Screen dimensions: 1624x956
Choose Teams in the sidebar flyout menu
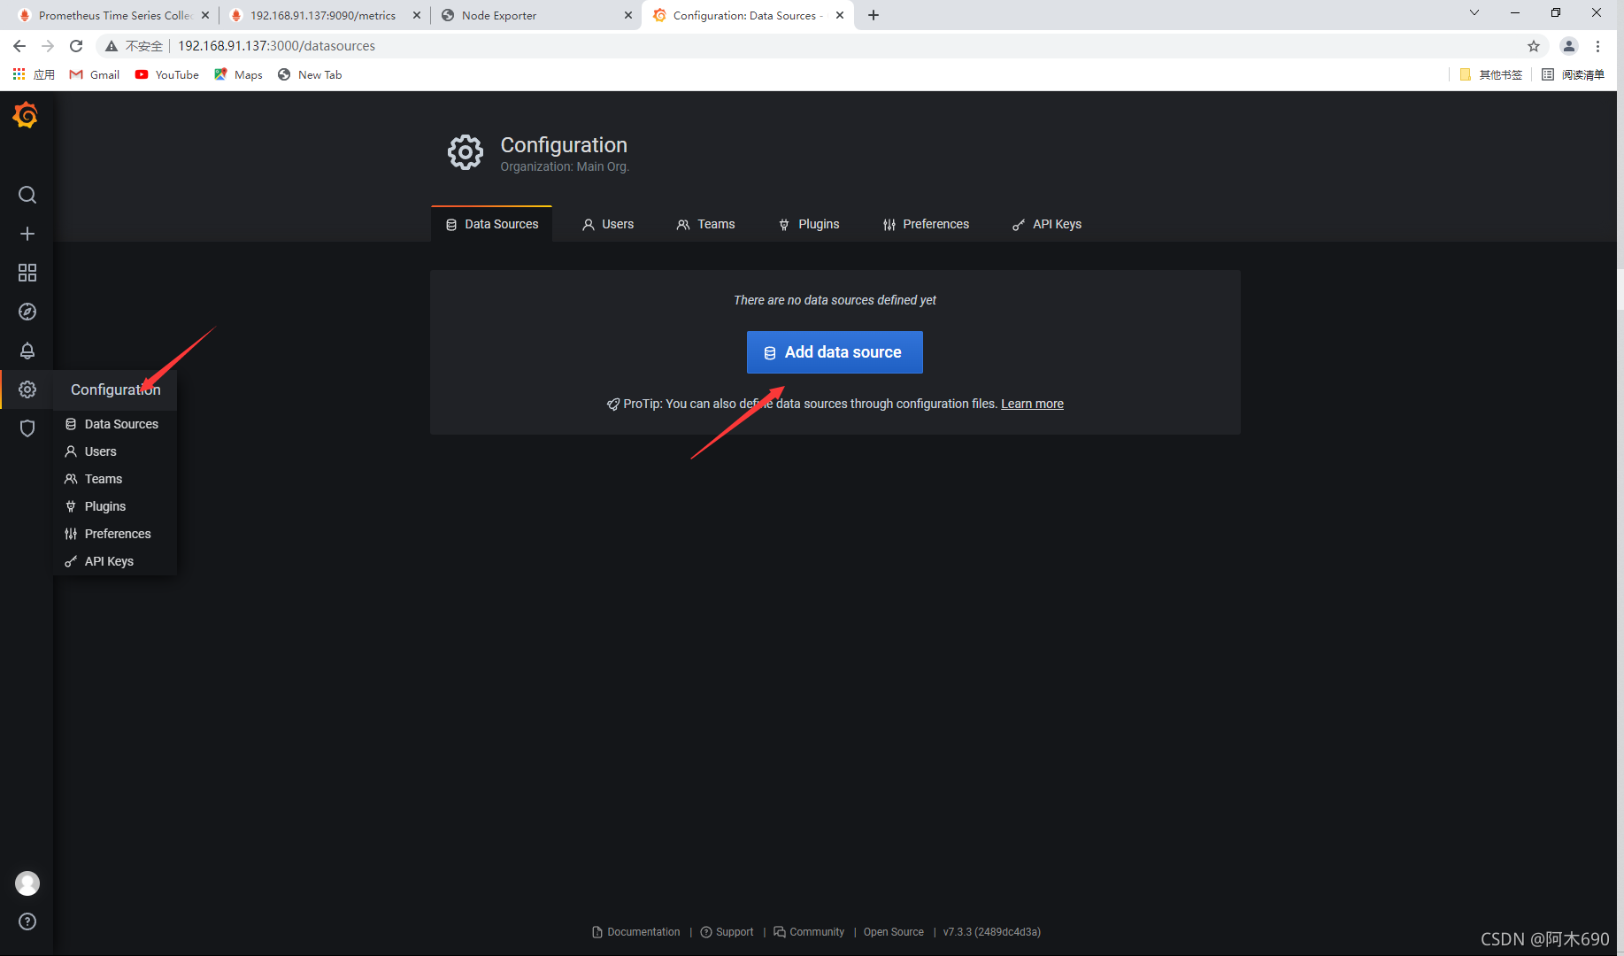(x=116, y=479)
